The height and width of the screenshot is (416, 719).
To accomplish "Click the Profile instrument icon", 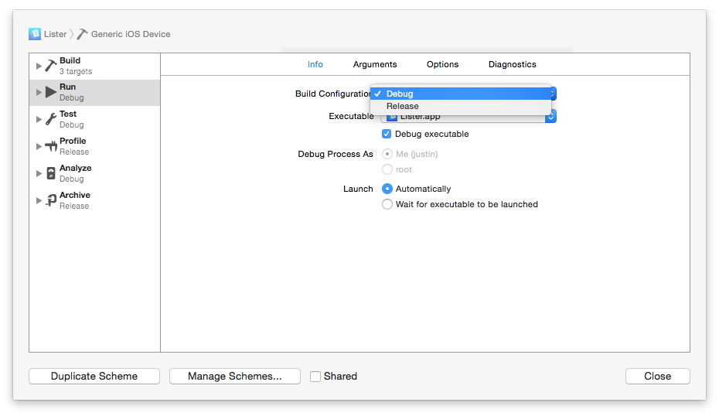I will point(51,146).
